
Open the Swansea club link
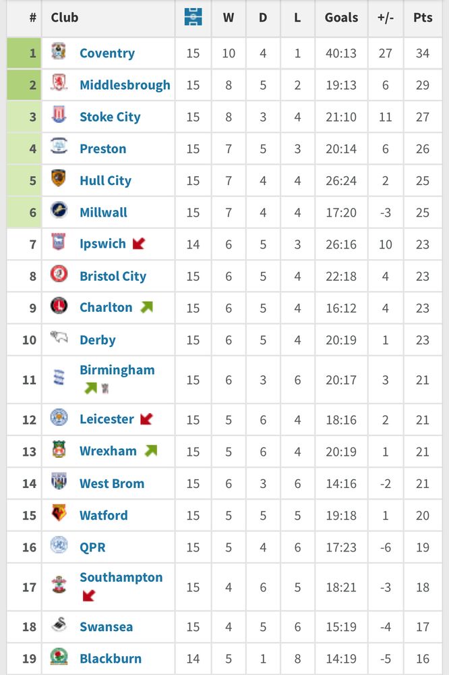point(107,627)
